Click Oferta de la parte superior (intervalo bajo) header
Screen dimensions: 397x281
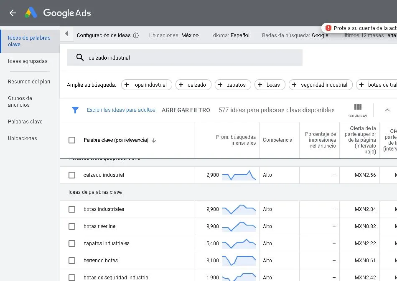coord(360,140)
